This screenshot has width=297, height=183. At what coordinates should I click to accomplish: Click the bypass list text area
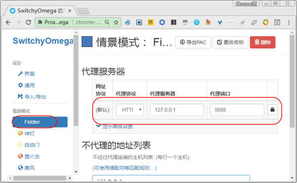[171, 179]
